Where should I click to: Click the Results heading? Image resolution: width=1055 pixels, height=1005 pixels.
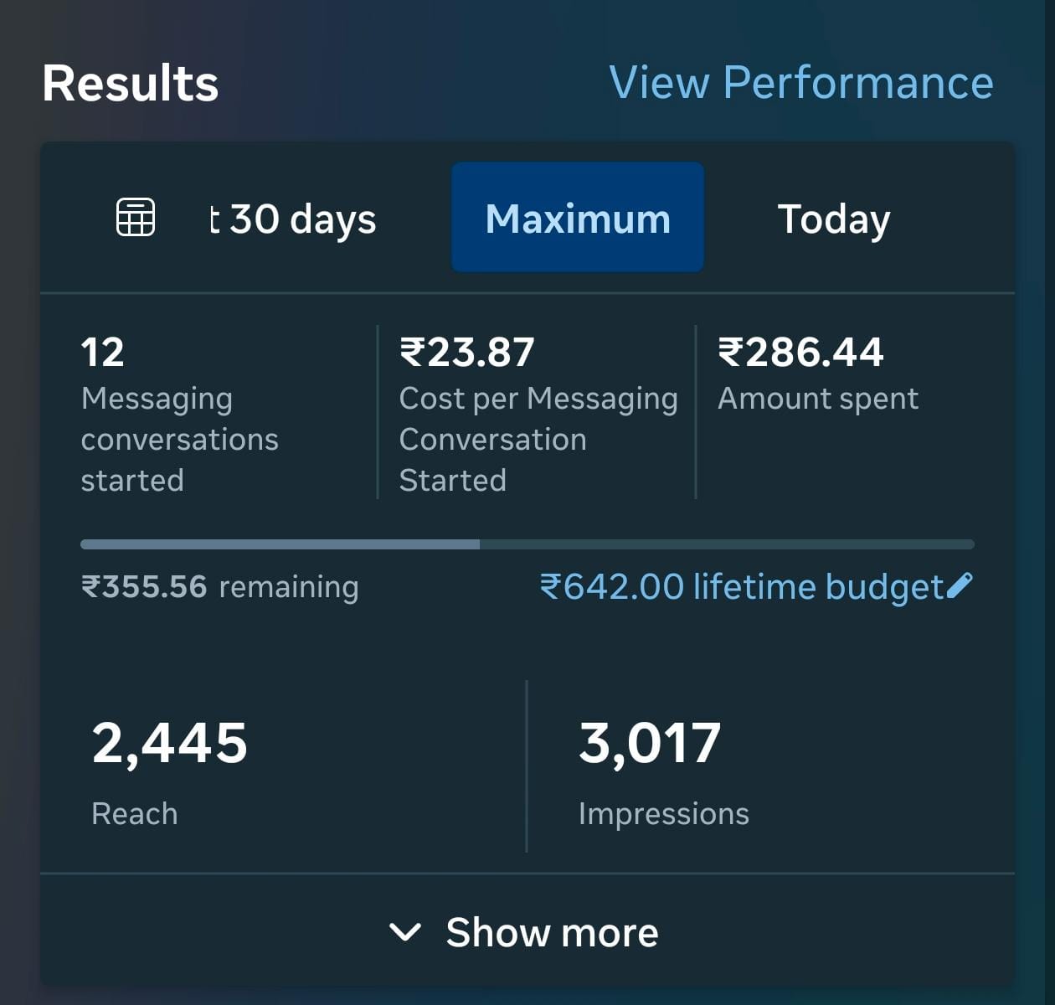pyautogui.click(x=131, y=81)
